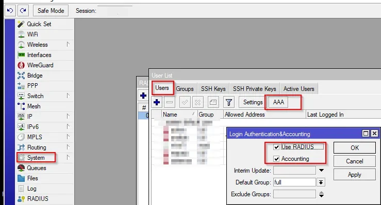Switch to Active Users tab

(x=299, y=89)
